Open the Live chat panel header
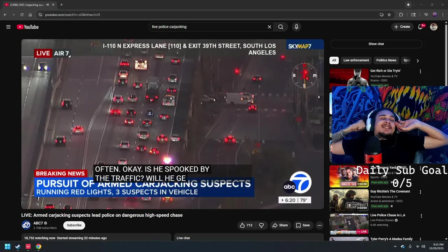The height and width of the screenshot is (252, 448). click(x=249, y=238)
